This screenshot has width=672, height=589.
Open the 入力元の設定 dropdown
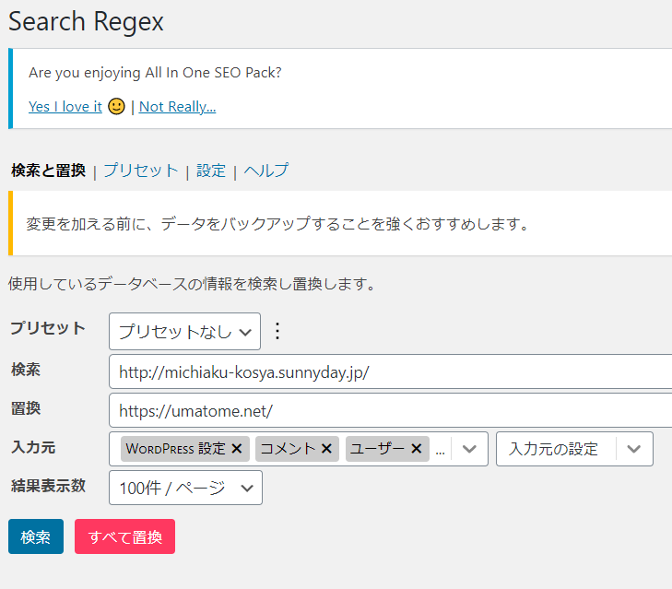point(573,449)
